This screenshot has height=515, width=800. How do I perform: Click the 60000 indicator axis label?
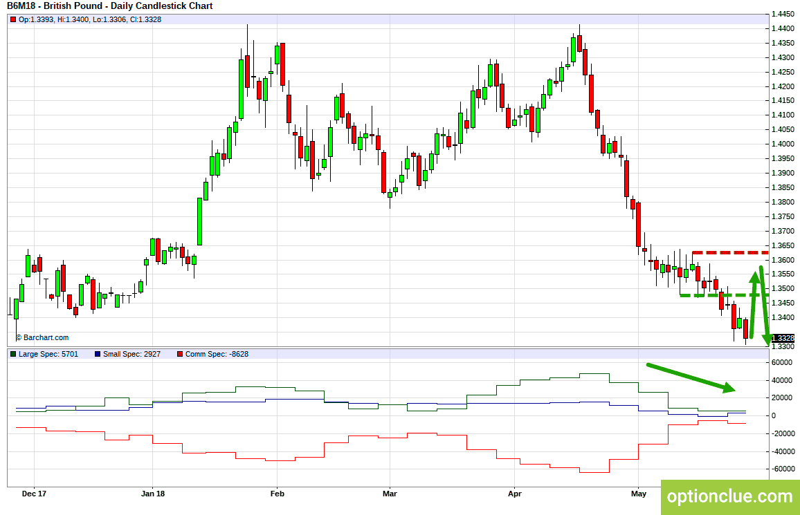(x=782, y=363)
